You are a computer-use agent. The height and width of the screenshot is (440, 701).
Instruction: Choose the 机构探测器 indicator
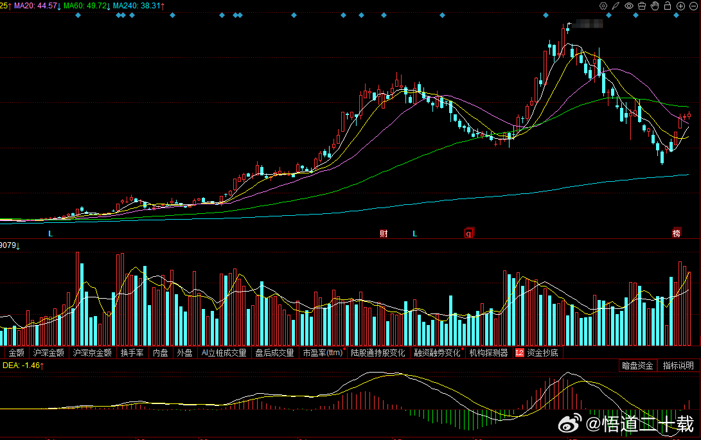pos(488,353)
